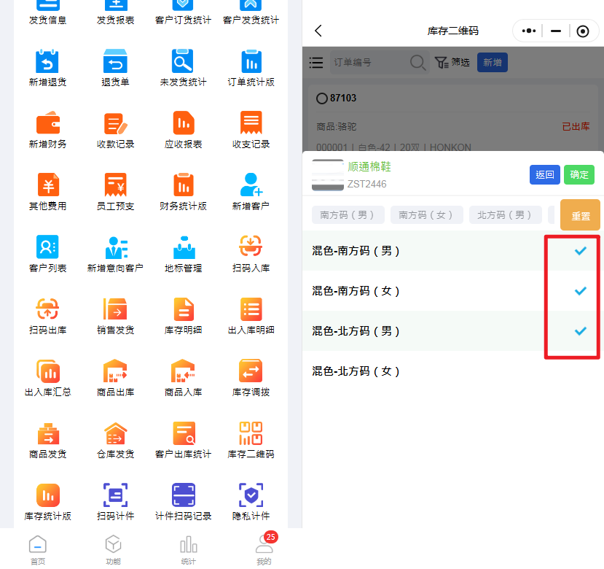The width and height of the screenshot is (604, 569).
Task: Tap the 扫码出库 scan-out icon
Action: (x=47, y=310)
